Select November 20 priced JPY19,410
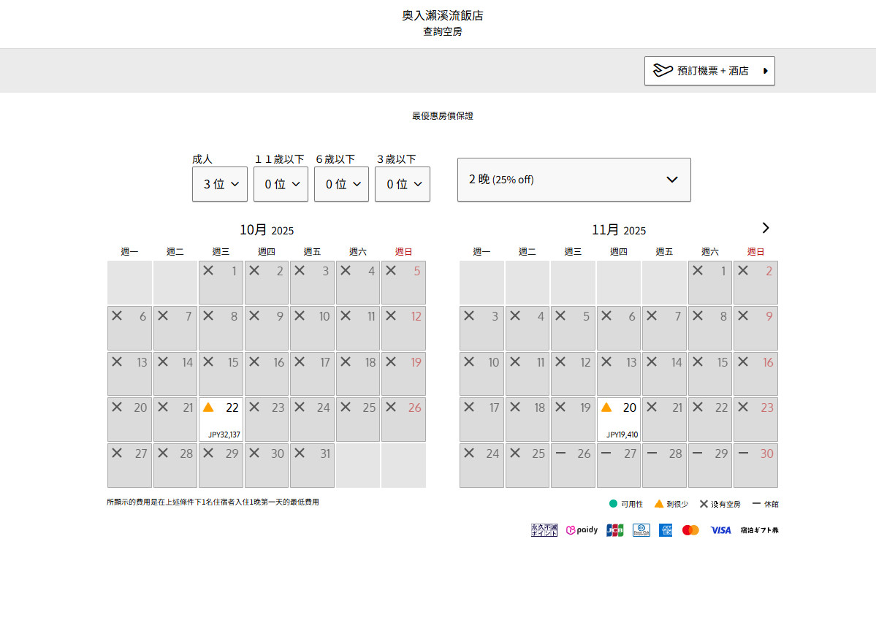The image size is (876, 639). pos(618,419)
